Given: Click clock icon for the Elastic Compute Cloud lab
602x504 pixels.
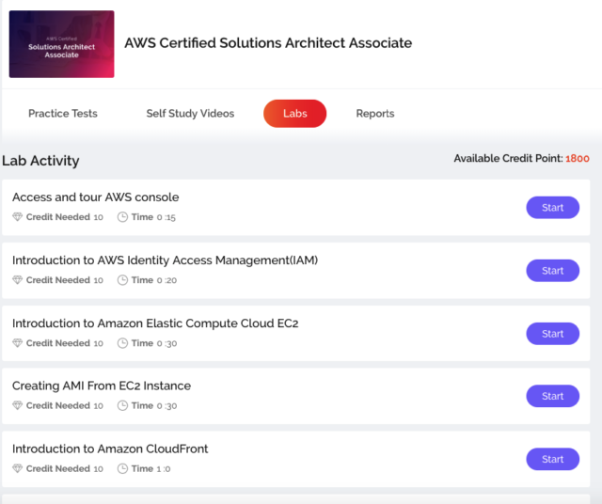Looking at the screenshot, I should [122, 343].
